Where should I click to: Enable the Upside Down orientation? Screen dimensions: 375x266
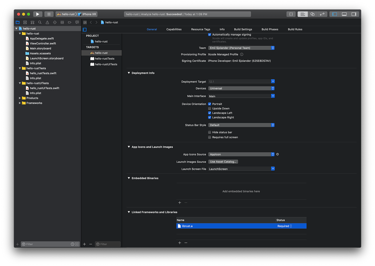[x=210, y=109]
